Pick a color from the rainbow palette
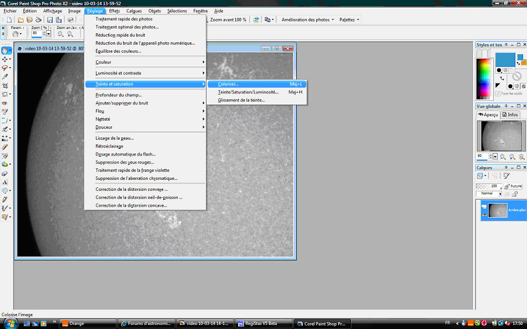The width and height of the screenshot is (527, 329). click(484, 78)
